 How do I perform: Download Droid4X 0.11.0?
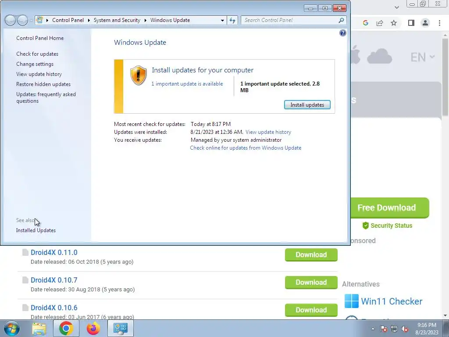[x=311, y=255]
